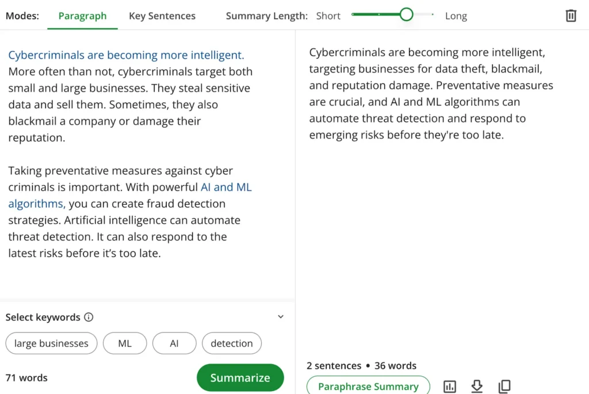589x394 pixels.
Task: Toggle the 'large businesses' keyword chip
Action: point(51,343)
